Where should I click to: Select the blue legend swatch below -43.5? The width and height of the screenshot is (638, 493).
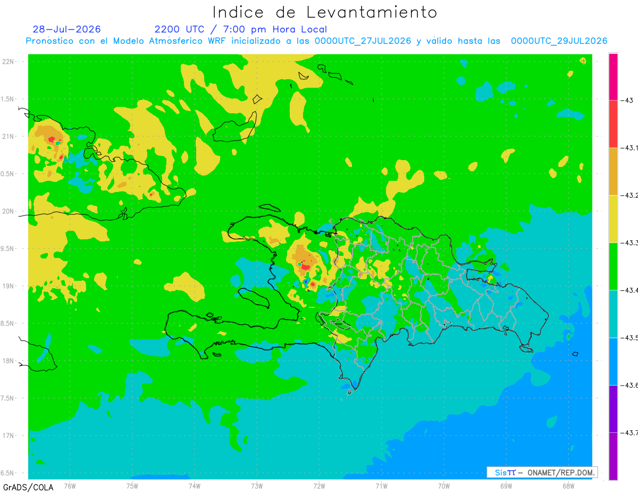click(613, 361)
